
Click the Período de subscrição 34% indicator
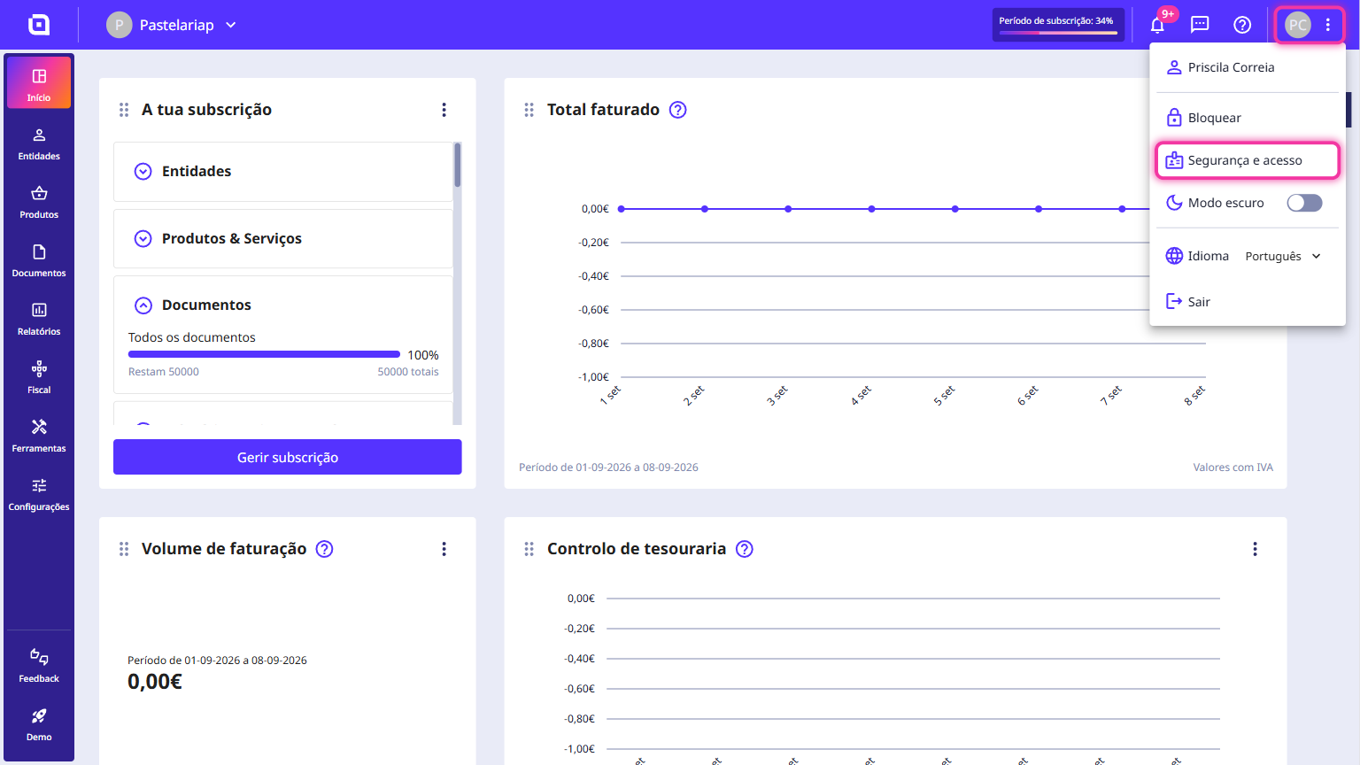click(1059, 25)
